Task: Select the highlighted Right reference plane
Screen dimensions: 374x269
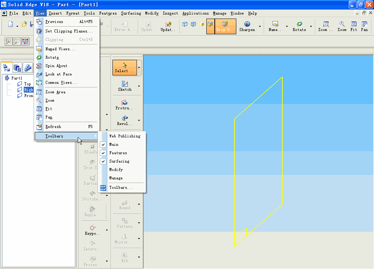Action: 28,90
